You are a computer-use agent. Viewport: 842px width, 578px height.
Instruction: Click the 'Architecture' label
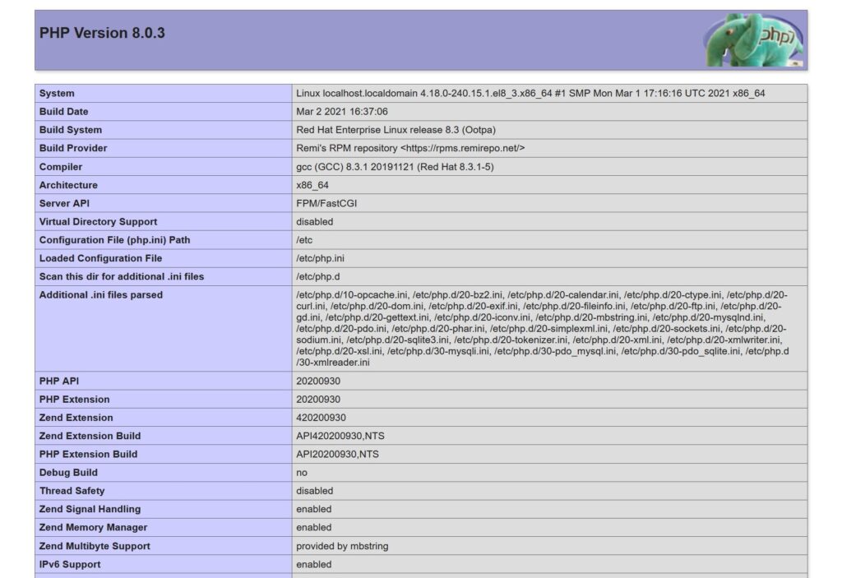[x=68, y=185]
